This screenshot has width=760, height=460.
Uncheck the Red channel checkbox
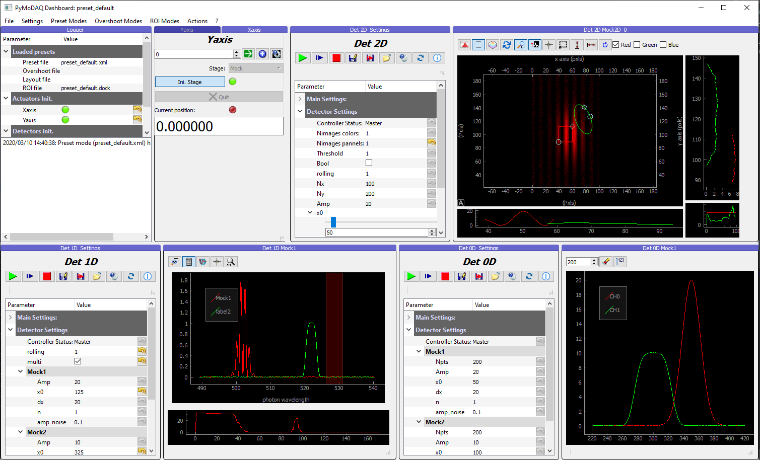coord(616,45)
